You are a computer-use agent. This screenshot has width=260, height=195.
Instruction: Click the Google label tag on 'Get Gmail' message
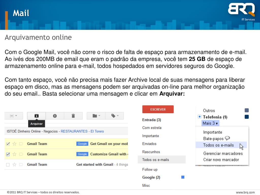point(82,144)
